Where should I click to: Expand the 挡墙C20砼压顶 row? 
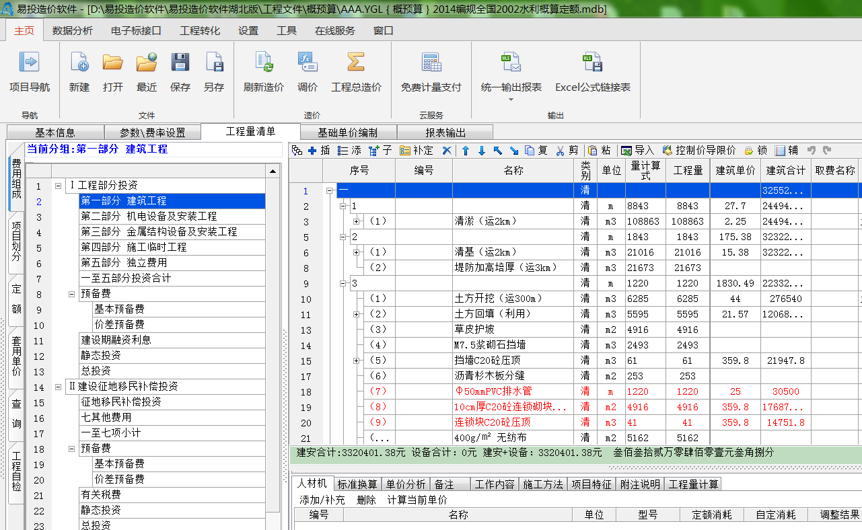pos(357,361)
